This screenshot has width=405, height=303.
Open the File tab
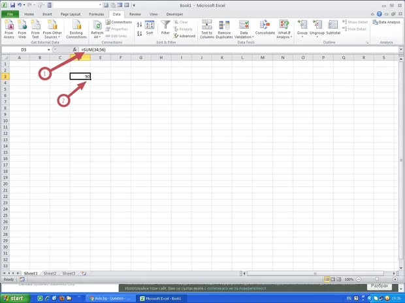pos(10,14)
